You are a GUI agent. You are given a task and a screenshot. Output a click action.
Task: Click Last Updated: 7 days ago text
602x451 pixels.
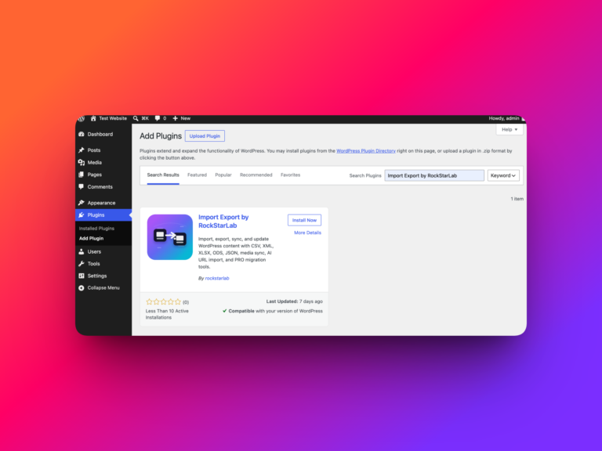tap(295, 301)
